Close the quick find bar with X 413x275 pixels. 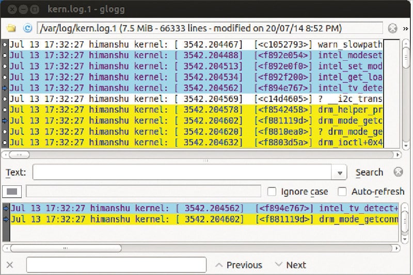pos(10,265)
